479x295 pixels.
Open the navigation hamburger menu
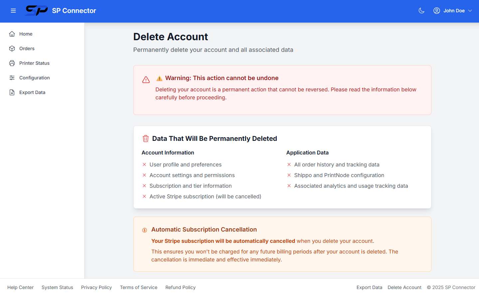[13, 11]
